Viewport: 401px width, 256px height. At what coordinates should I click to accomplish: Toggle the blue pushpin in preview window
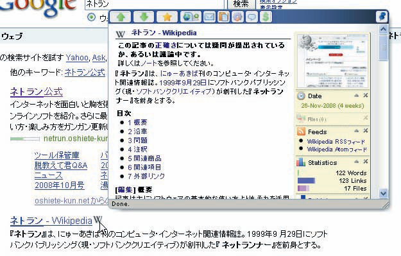pos(382,17)
